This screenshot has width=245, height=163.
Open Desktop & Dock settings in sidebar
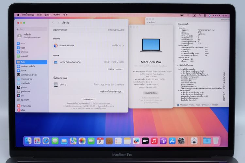[x=32, y=75]
